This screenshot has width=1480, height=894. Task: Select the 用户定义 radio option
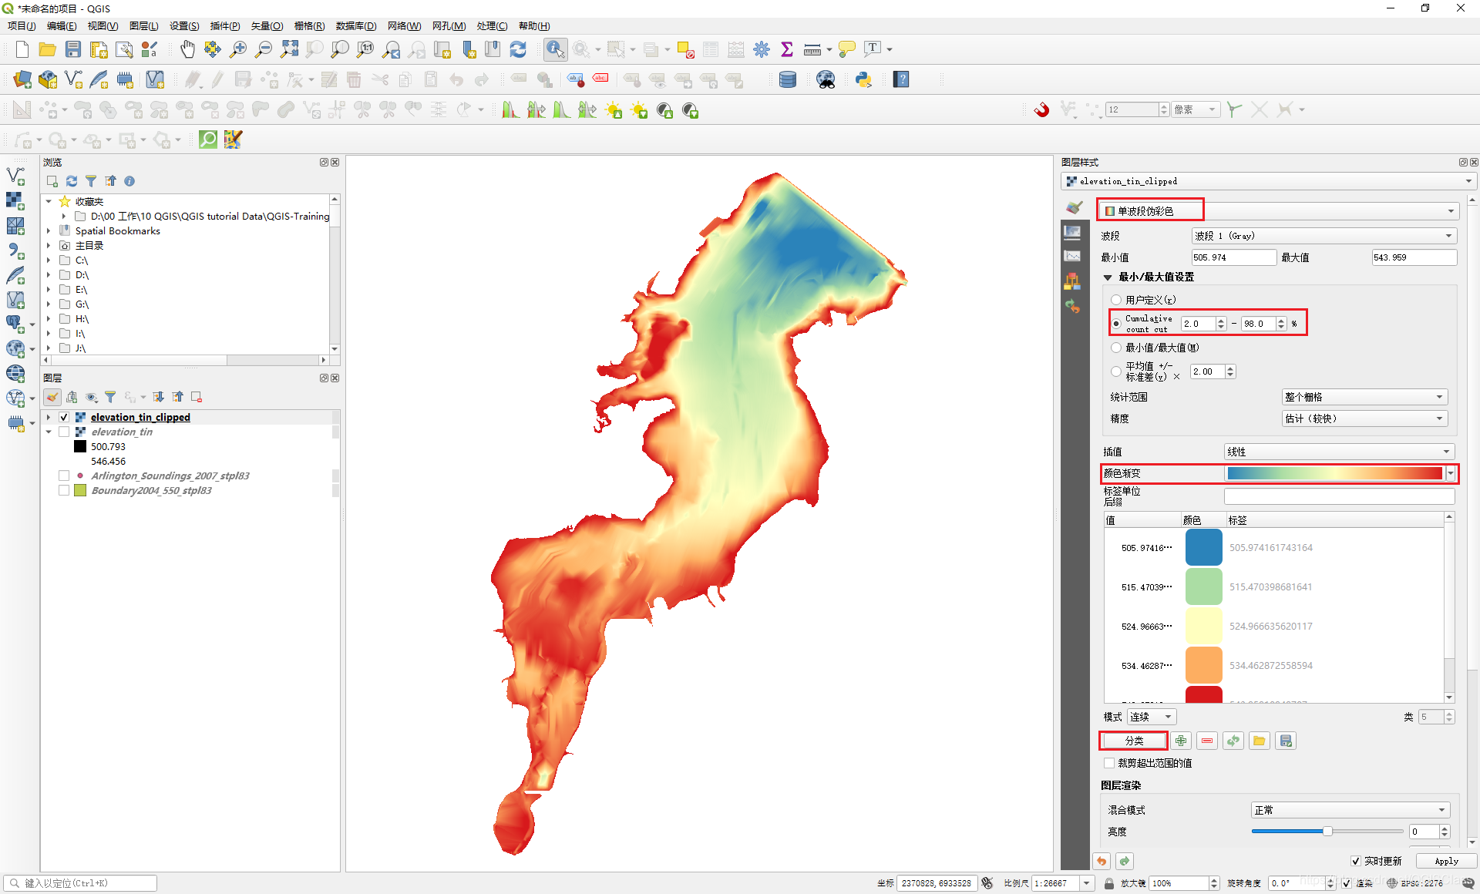click(1116, 300)
